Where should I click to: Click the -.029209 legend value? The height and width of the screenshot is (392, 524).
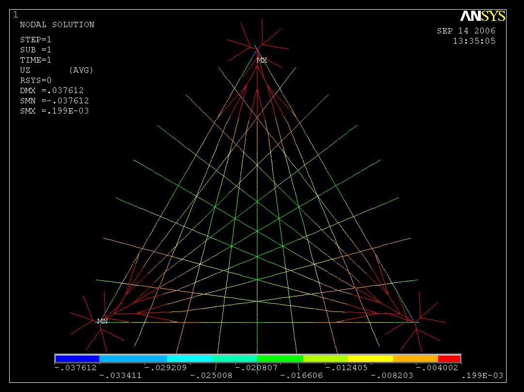point(166,368)
